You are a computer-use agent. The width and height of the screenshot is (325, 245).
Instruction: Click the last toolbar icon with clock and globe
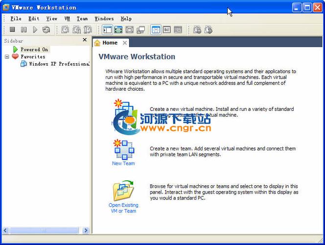[x=209, y=30]
